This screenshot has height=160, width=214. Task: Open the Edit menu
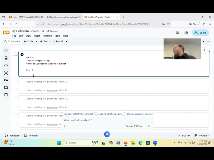(21, 36)
